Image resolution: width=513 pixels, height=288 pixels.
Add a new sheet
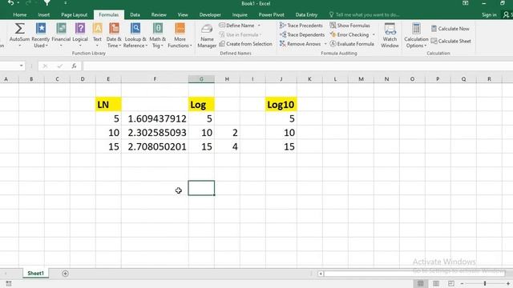pyautogui.click(x=65, y=274)
